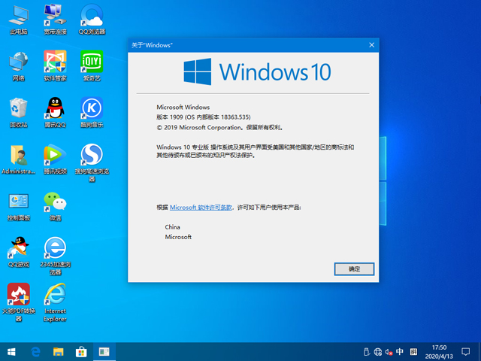This screenshot has height=361, width=481.
Task: Close the 关于 Windows dialog
Action: (372, 45)
